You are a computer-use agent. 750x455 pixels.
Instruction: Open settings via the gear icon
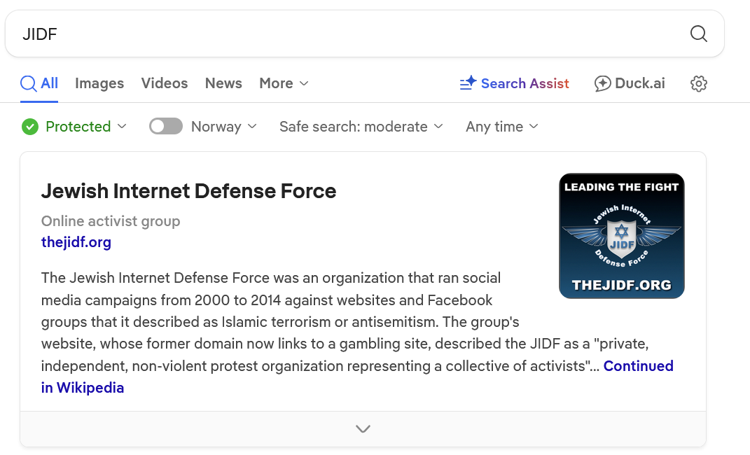[x=698, y=84]
